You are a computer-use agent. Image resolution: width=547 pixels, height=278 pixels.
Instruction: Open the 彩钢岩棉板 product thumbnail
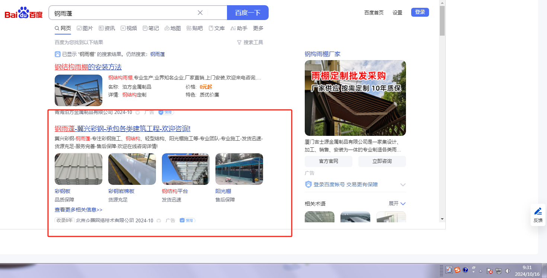click(132, 169)
